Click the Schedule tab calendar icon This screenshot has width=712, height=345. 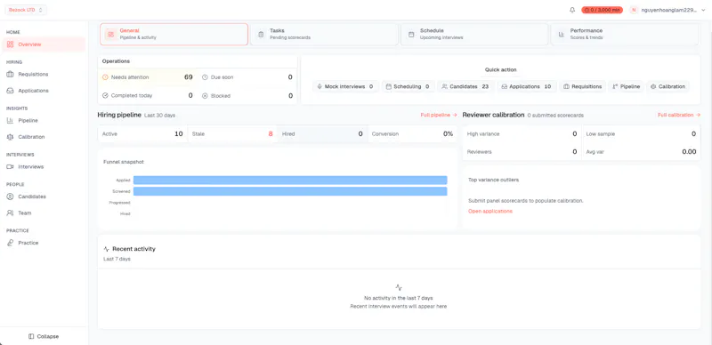point(411,34)
